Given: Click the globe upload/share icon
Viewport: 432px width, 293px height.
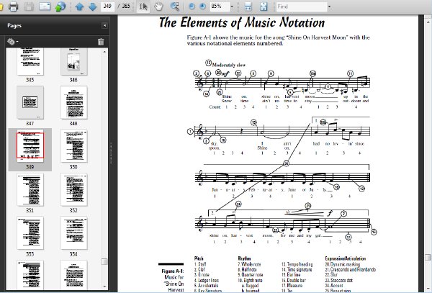Looking at the screenshot, I should coord(60,6).
